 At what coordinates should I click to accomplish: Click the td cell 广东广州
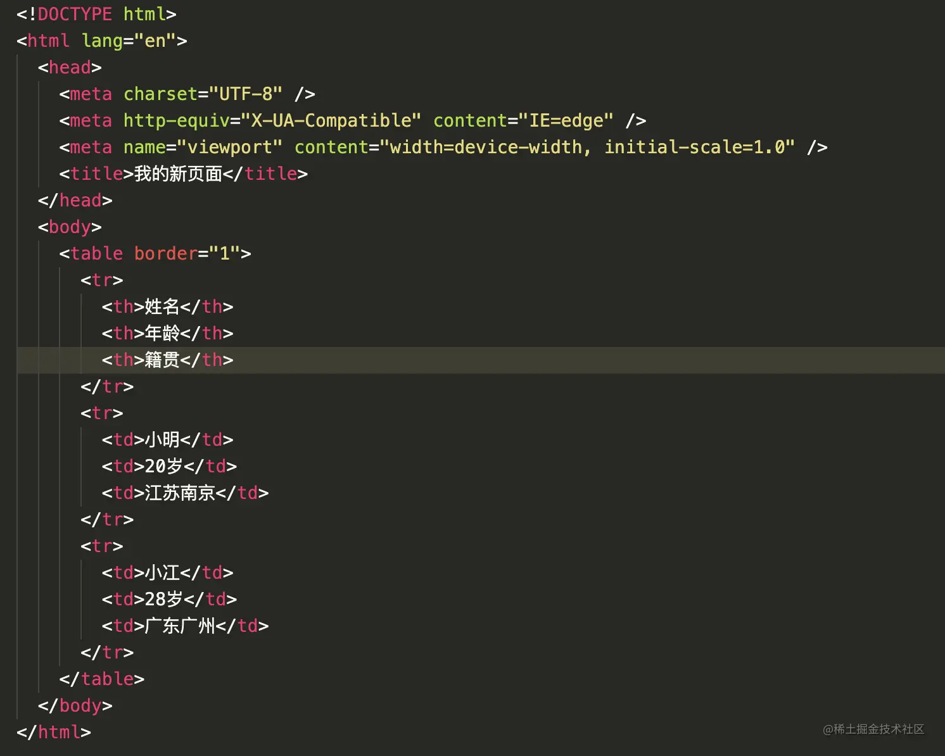[x=186, y=626]
